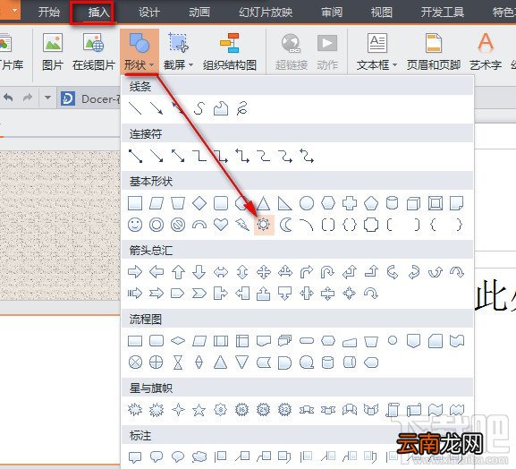This screenshot has width=516, height=469.
Task: Switch to the 动画 tab
Action: (199, 13)
